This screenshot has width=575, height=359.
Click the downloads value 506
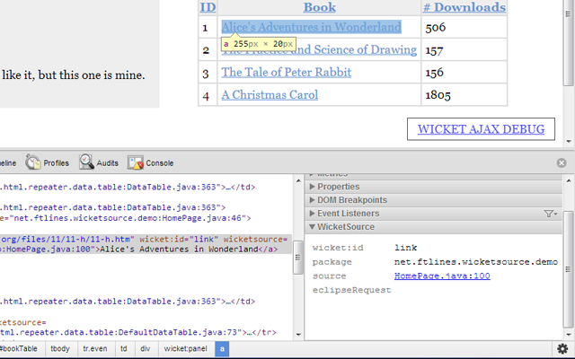coord(435,27)
